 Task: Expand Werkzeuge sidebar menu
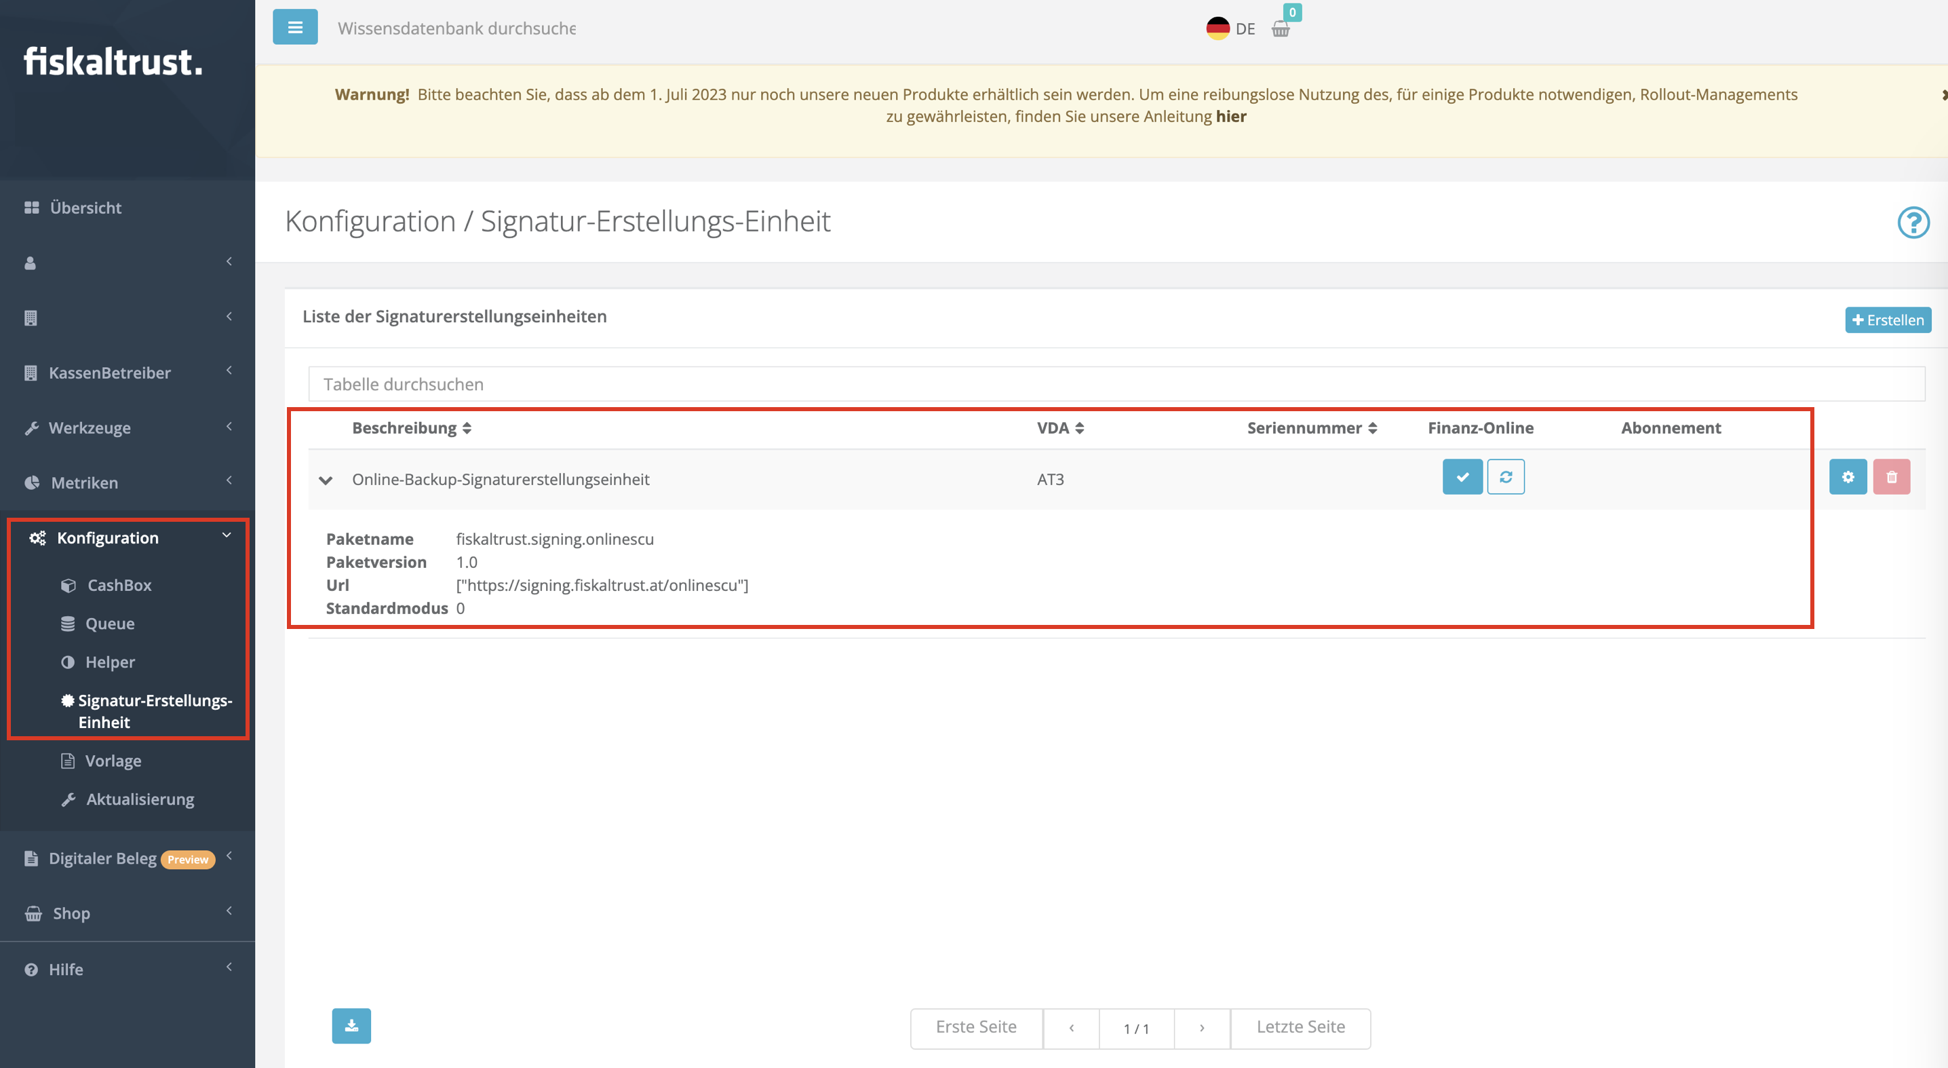pos(127,427)
